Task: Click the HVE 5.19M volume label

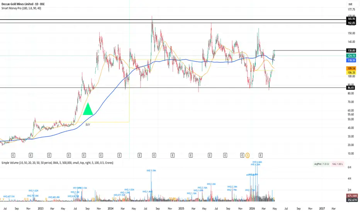Action: 151,170
